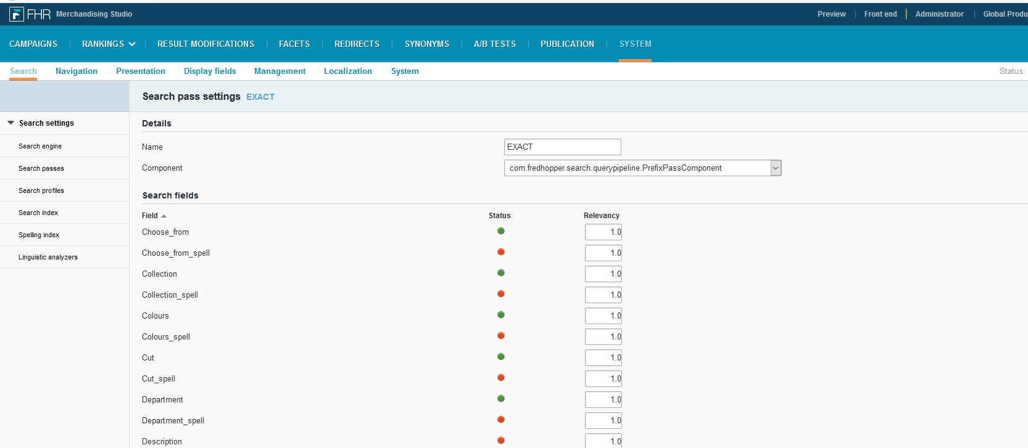Open the Search passes link
The image size is (1028, 448).
coord(41,168)
